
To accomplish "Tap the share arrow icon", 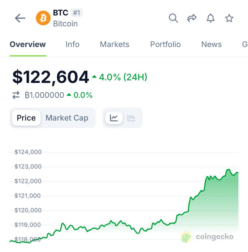I will click(x=192, y=18).
